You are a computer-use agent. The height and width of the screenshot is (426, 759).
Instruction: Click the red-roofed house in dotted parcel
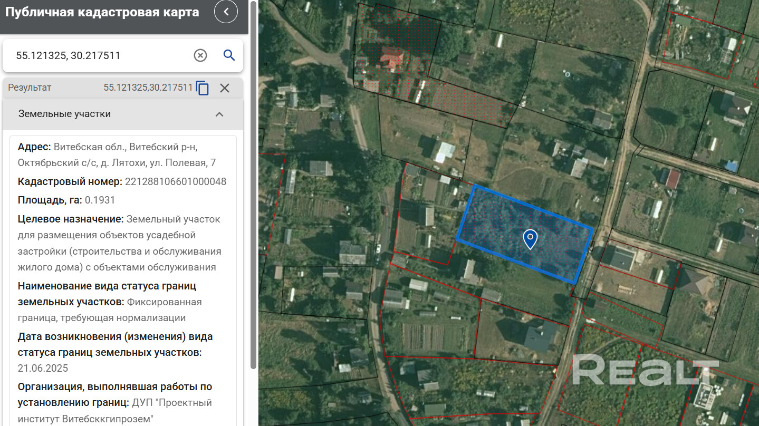[391, 57]
